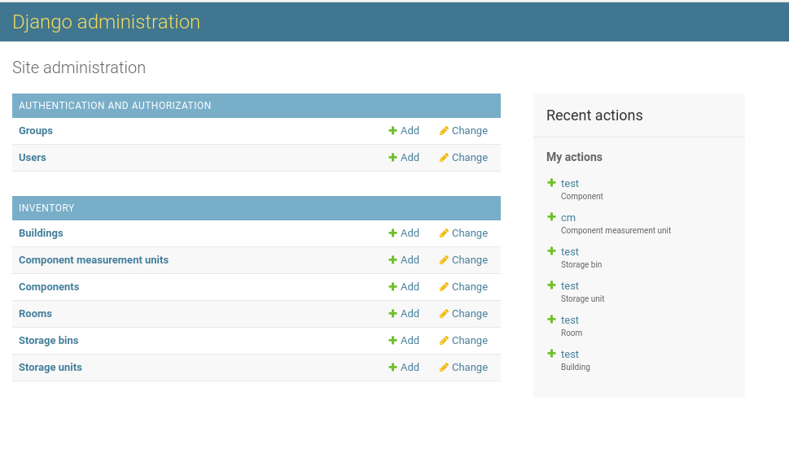
Task: Open recent action cm measurement unit
Action: pyautogui.click(x=568, y=218)
